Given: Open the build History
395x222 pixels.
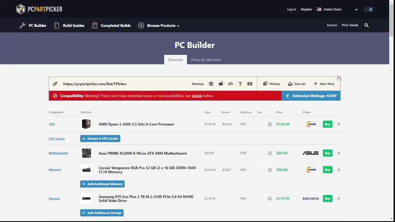Looking at the screenshot, I should coord(272,84).
